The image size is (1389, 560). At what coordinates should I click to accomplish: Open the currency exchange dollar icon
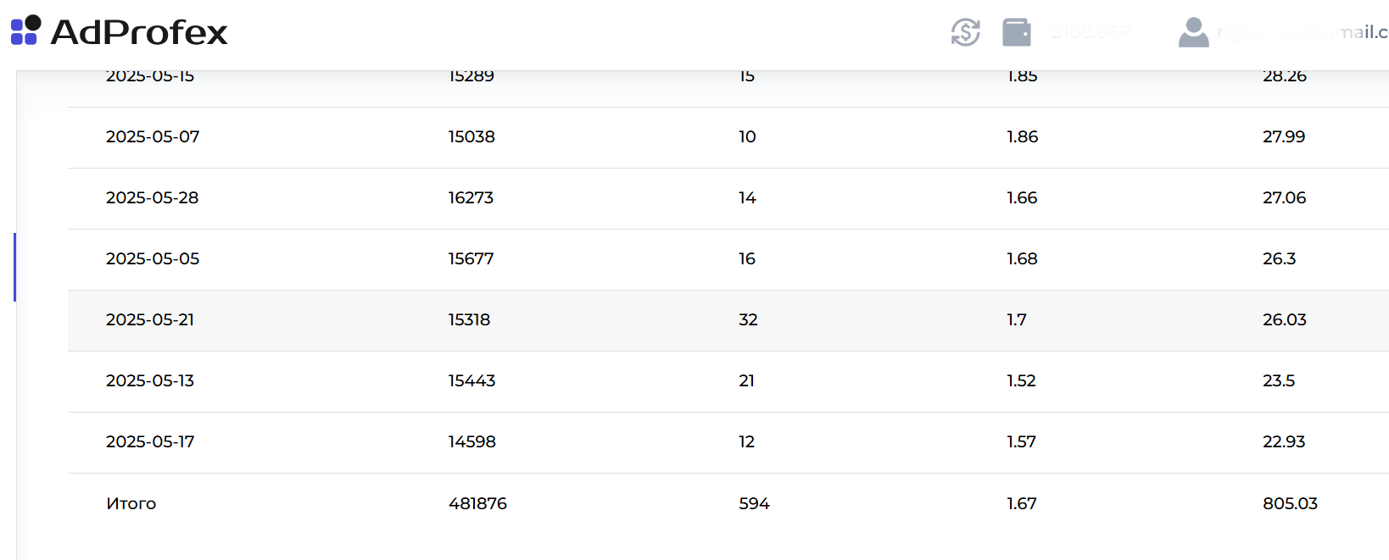[x=965, y=32]
